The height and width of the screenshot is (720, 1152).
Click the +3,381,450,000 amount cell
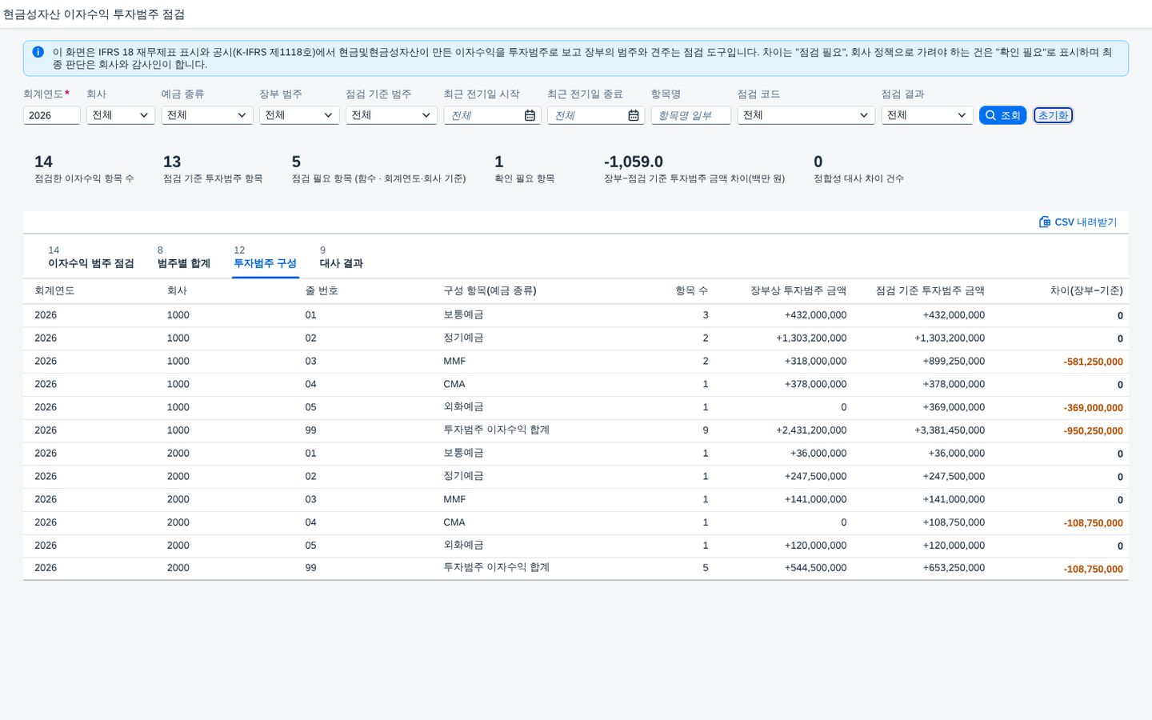[x=950, y=430]
